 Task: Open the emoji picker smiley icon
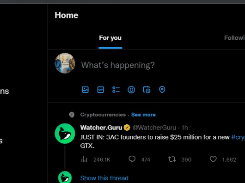click(x=131, y=90)
